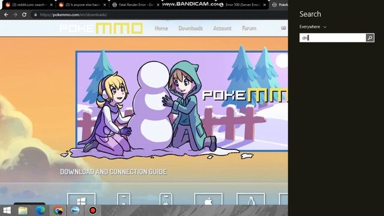Image resolution: width=384 pixels, height=216 pixels.
Task: Open the Account nav link
Action: point(222,28)
